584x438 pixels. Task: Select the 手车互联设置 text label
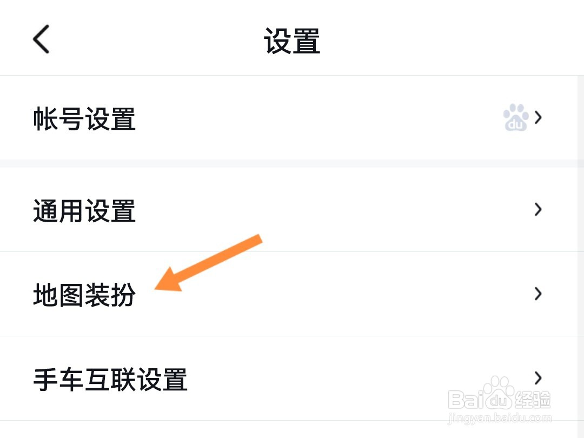[x=110, y=380]
